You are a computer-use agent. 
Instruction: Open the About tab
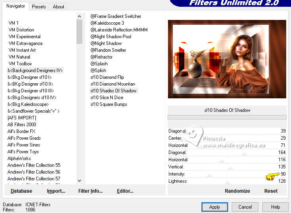click(x=59, y=7)
